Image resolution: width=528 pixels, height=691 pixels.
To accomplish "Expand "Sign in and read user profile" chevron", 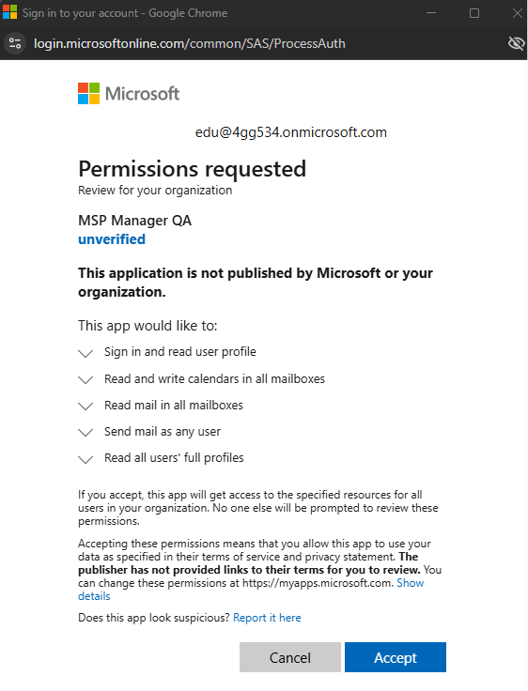I will click(x=85, y=353).
